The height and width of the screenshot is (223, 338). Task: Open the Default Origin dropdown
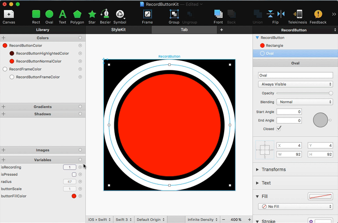pyautogui.click(x=151, y=220)
